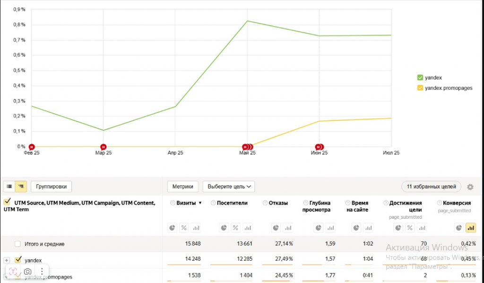Uncheck the yandex row checkbox
This screenshot has width=484, height=283.
(18, 260)
